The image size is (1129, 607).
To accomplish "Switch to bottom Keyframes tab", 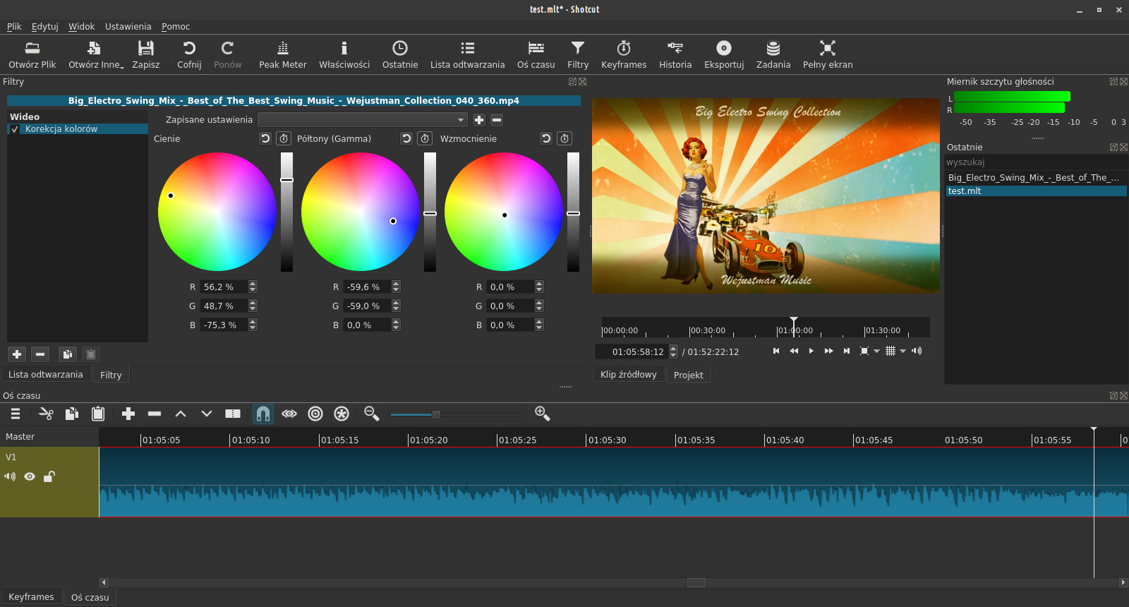I will (31, 597).
